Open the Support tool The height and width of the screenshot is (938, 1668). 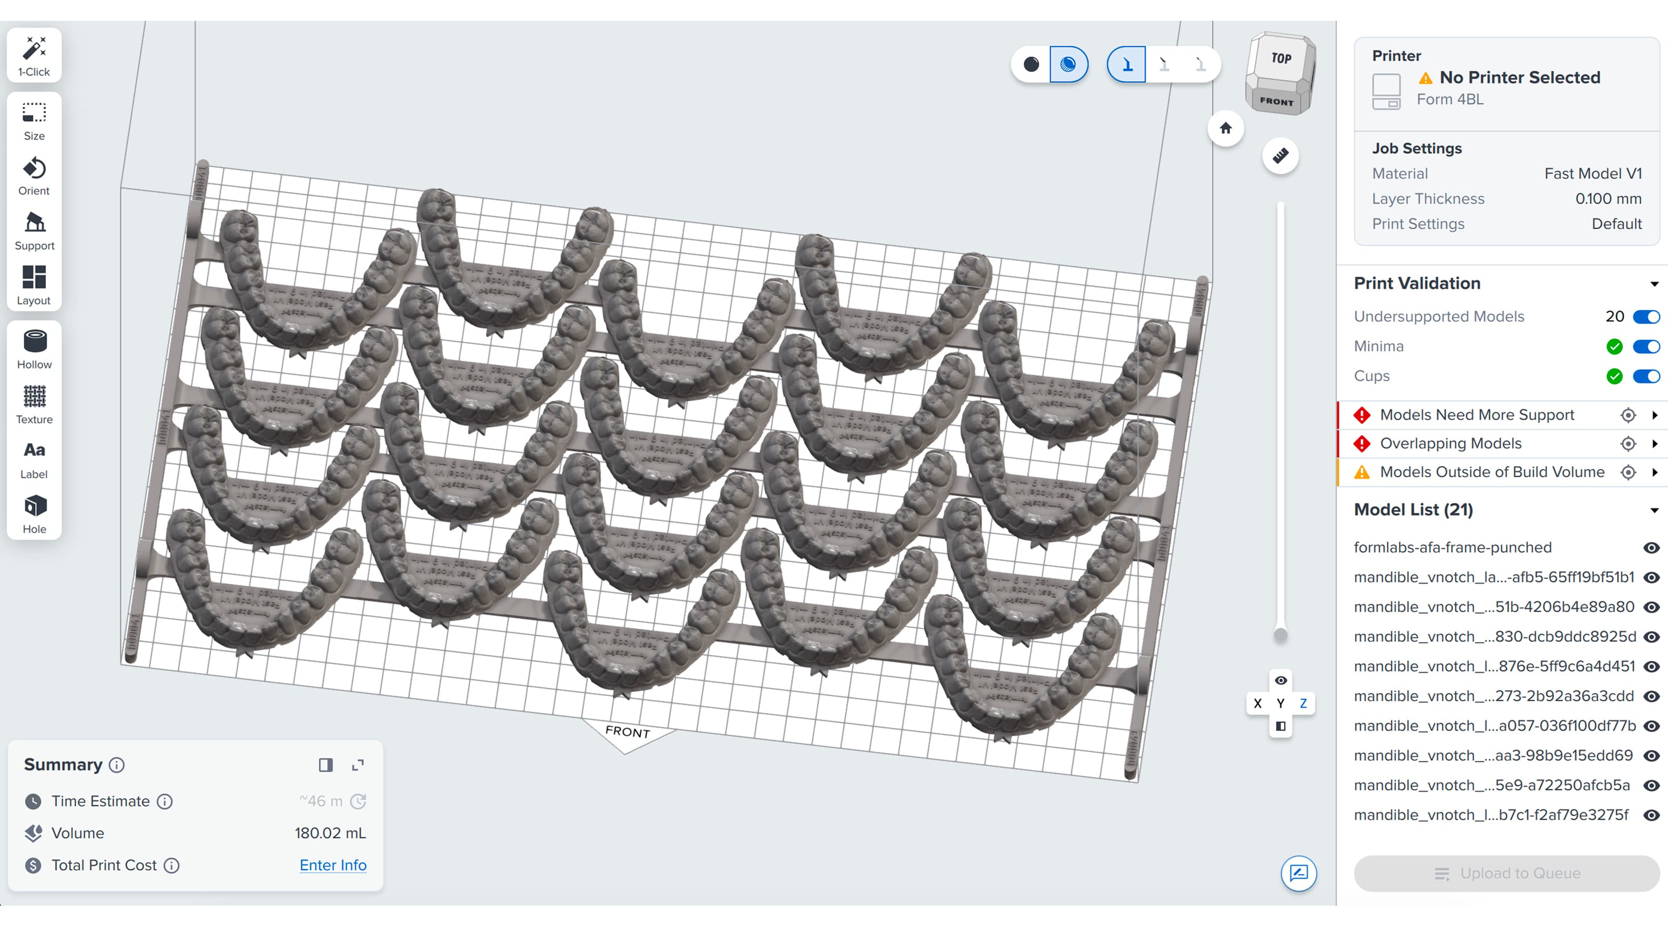pyautogui.click(x=34, y=231)
